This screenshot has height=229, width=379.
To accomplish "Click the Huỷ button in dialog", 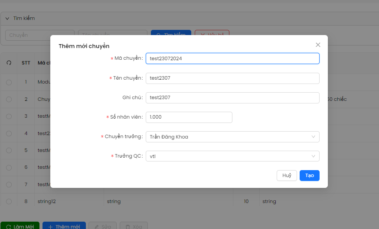I will point(287,175).
